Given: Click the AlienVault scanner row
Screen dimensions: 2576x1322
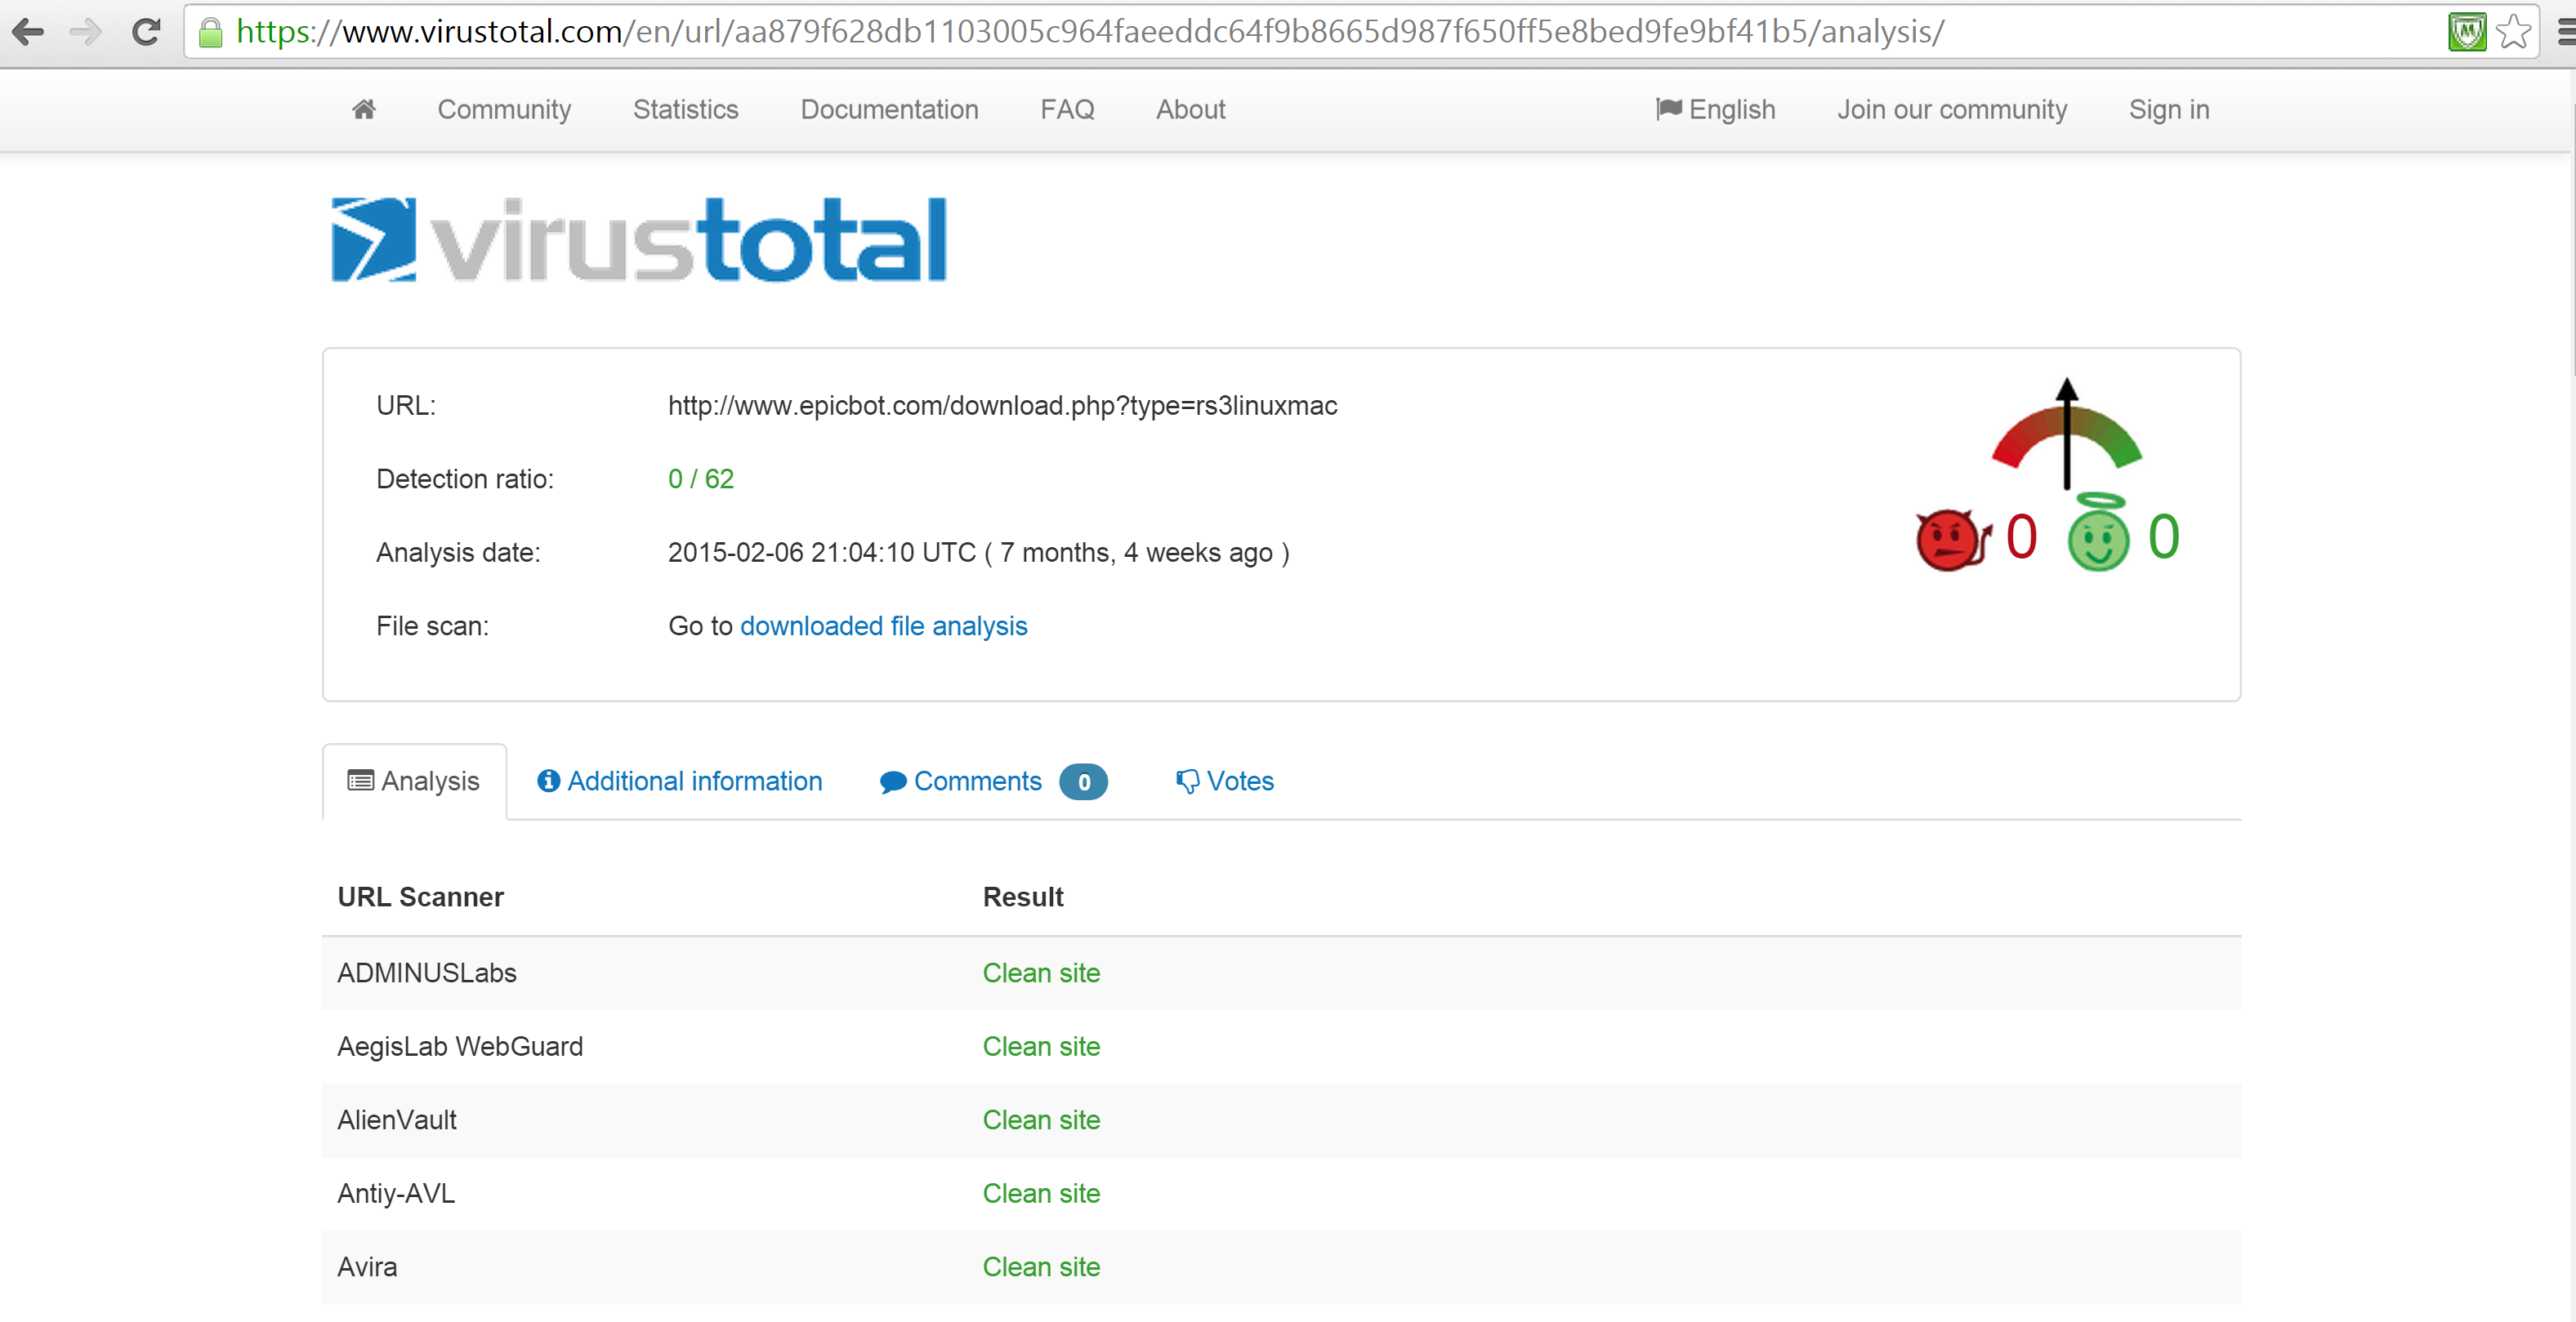Looking at the screenshot, I should coord(1281,1120).
